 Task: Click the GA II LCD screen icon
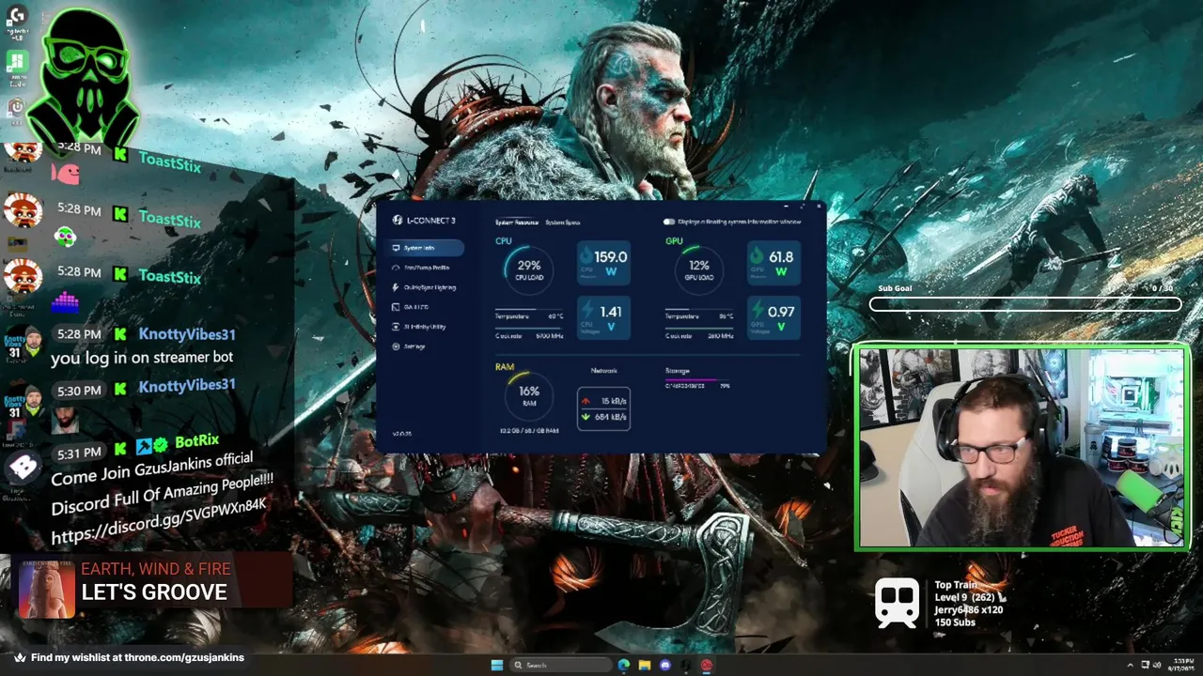(396, 307)
